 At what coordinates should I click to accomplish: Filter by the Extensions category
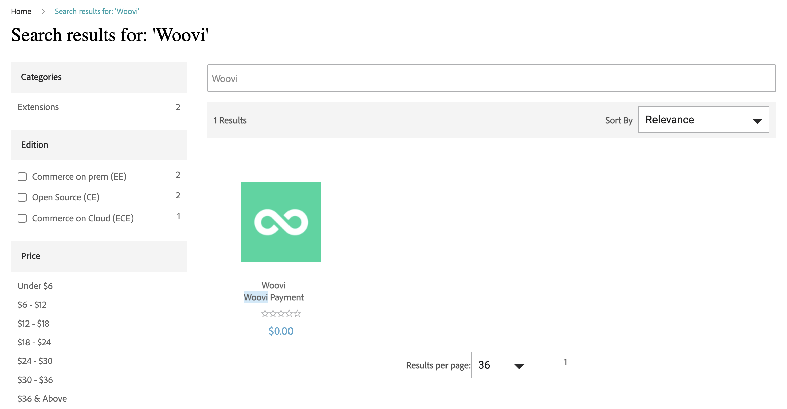(x=38, y=107)
